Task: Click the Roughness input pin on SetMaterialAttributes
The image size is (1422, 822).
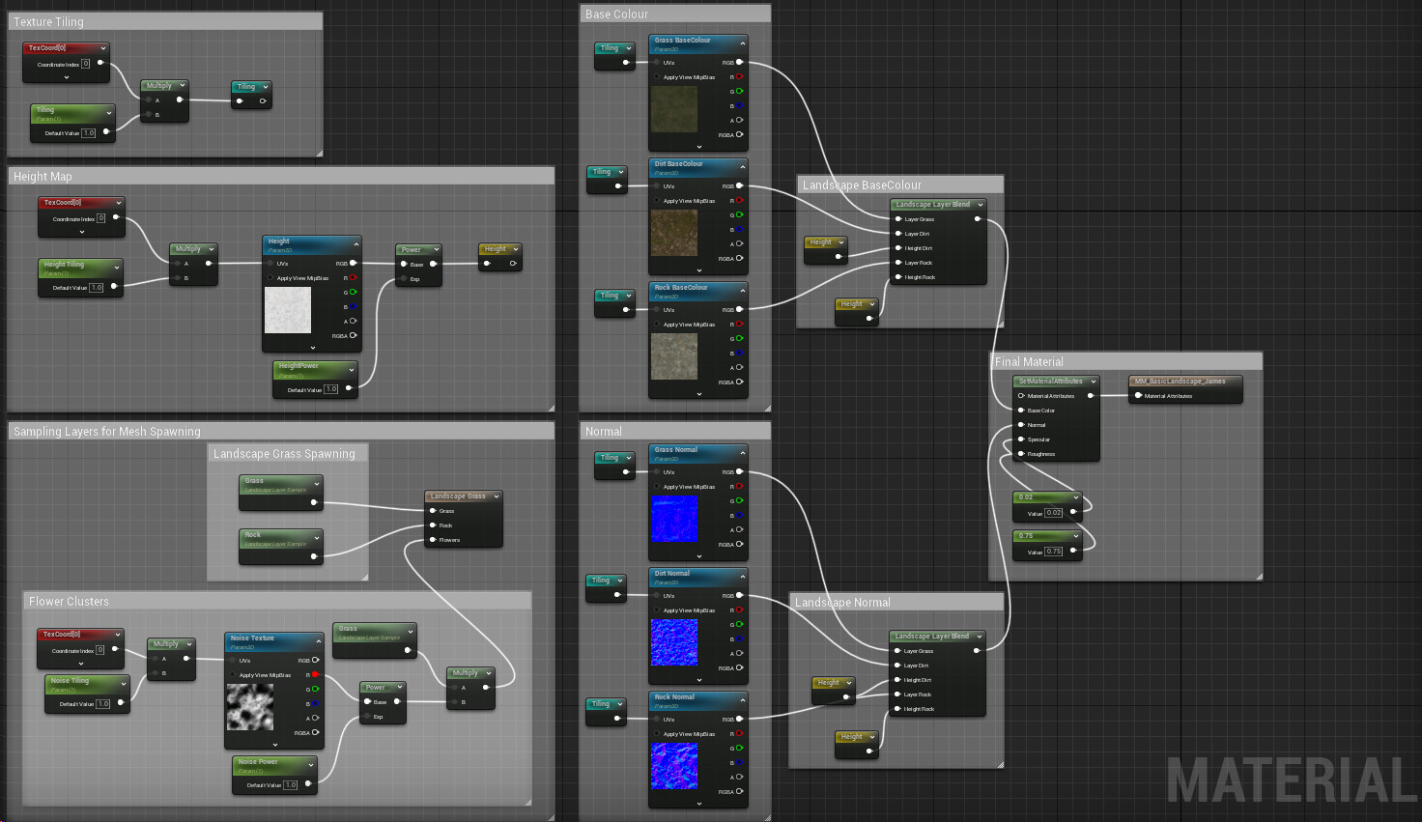Action: pyautogui.click(x=1022, y=453)
